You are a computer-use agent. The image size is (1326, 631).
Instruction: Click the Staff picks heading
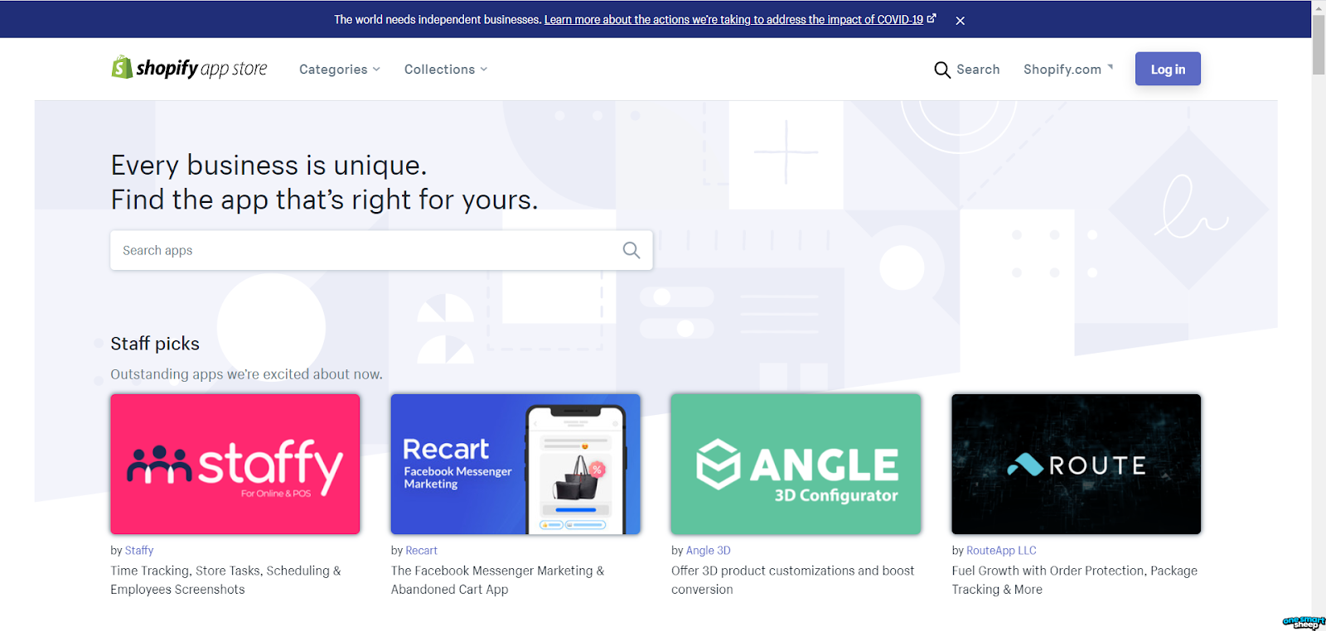tap(155, 344)
